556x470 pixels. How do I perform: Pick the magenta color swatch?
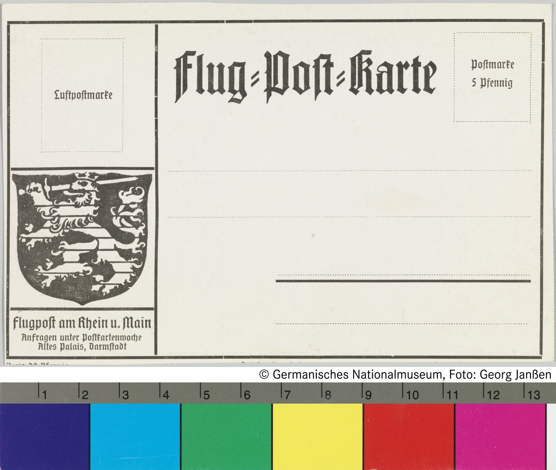coord(500,437)
